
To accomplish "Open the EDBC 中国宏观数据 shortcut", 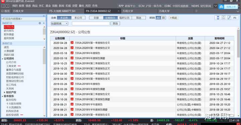I will [x=176, y=6].
